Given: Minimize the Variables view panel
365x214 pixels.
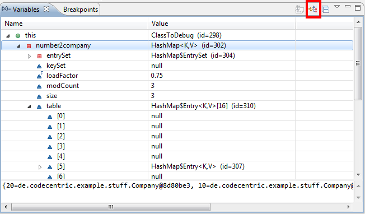Looking at the screenshot, I should point(348,7).
